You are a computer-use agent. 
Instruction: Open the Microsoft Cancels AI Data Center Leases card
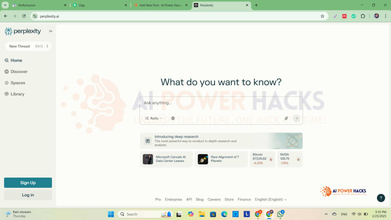(166, 159)
